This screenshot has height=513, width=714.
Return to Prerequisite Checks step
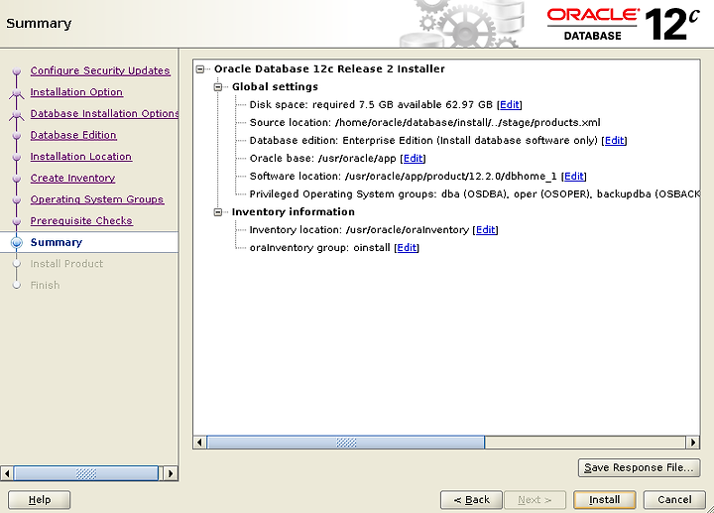(81, 220)
